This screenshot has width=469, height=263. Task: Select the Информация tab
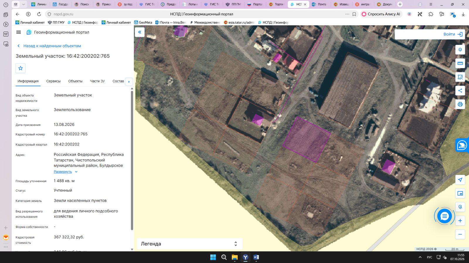[x=28, y=81]
